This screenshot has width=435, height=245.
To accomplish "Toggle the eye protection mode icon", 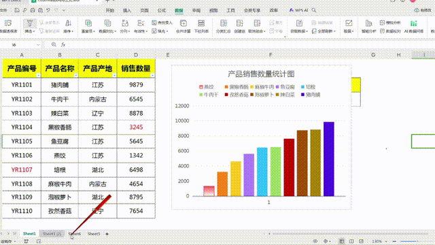I will click(x=315, y=241).
